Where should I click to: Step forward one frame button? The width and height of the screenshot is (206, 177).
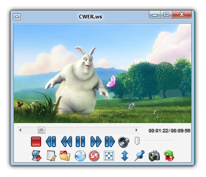(x=110, y=142)
